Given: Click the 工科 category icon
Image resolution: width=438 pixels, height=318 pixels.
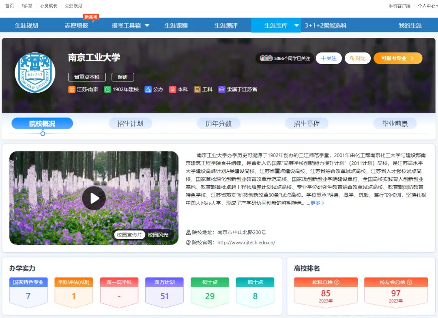Looking at the screenshot, I should pyautogui.click(x=197, y=89).
